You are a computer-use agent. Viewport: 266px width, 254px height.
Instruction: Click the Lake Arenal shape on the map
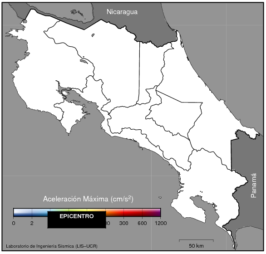click(84, 61)
